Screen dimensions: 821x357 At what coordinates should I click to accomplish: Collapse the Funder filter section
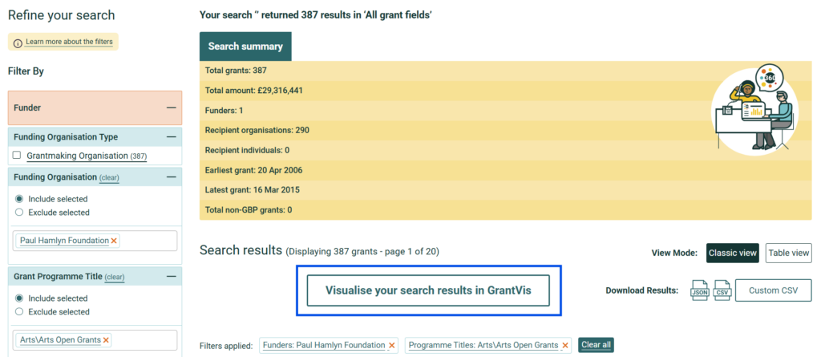pos(171,108)
